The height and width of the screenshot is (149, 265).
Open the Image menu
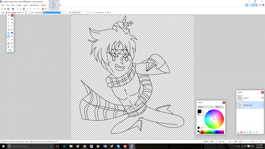(19, 5)
